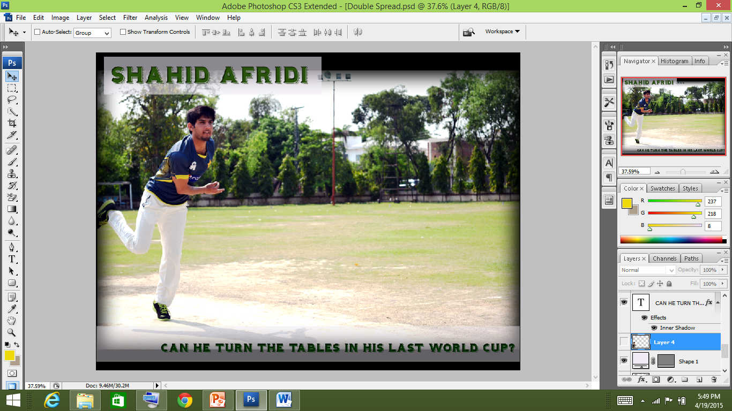This screenshot has width=732, height=411.
Task: Select the Gradient tool
Action: pos(12,209)
